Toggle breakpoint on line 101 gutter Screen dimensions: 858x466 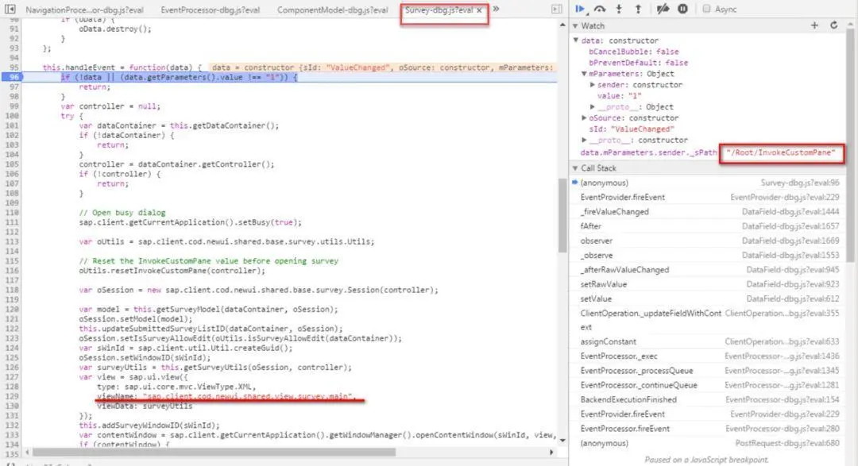[x=12, y=125]
